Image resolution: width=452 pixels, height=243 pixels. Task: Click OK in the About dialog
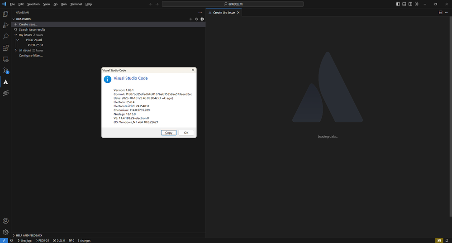pos(186,133)
